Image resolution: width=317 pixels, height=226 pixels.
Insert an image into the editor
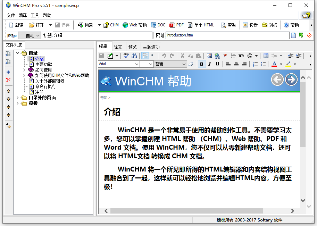click(210, 56)
